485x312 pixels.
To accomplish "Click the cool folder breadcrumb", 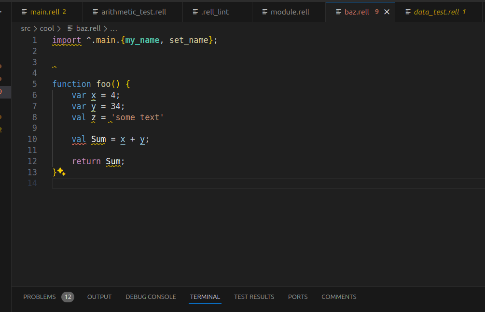I will [x=47, y=28].
